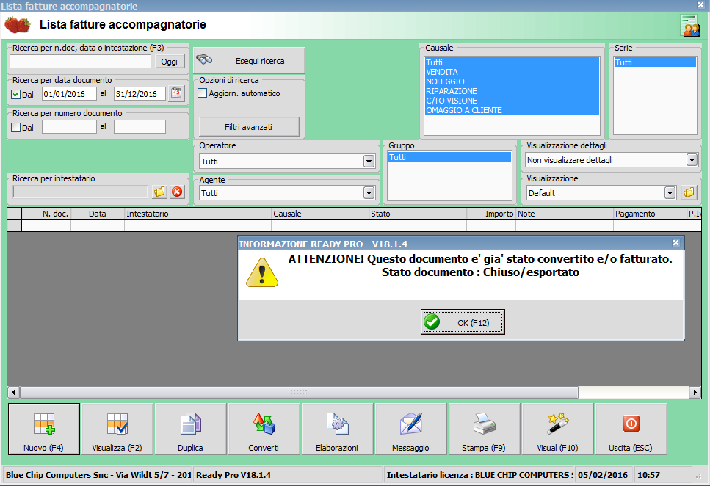Click Note column header
Image resolution: width=710 pixels, height=486 pixels.
[x=564, y=214]
